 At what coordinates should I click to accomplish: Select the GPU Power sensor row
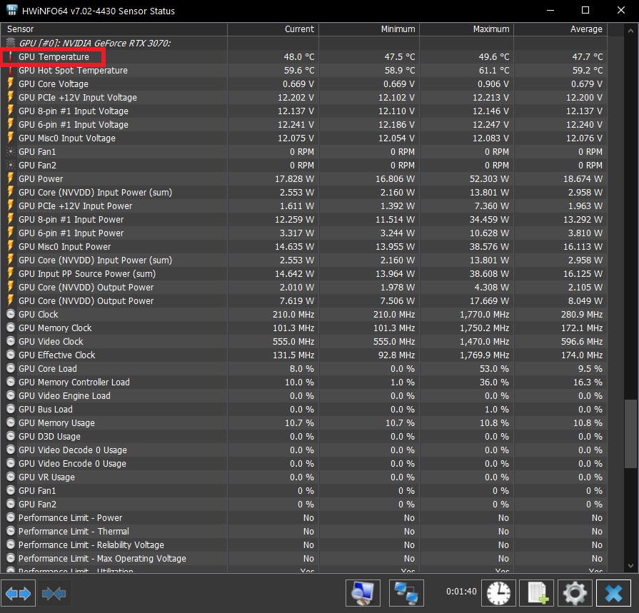point(303,178)
